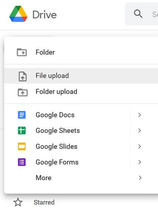
Task: Click the magnifier search icon
Action: click(138, 14)
